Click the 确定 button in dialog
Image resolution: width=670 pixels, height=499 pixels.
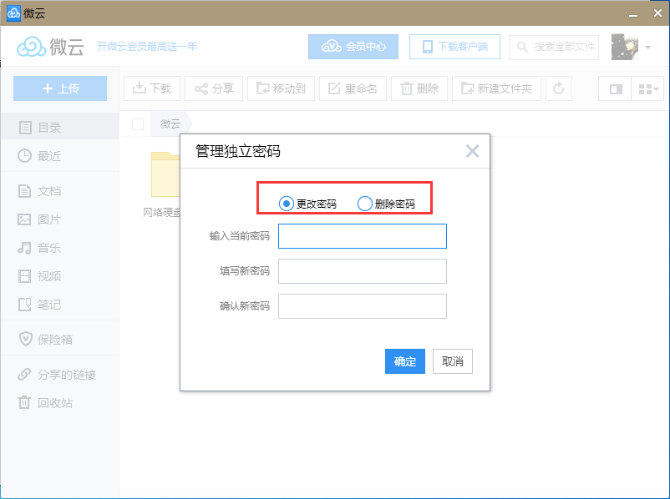(x=405, y=361)
